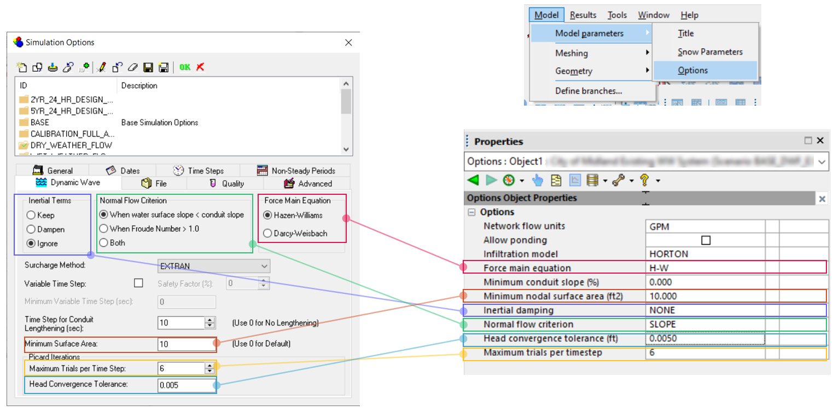839x411 pixels.
Task: Expand the Options object selector dropdown
Action: [823, 162]
